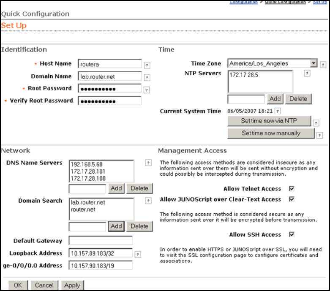This screenshot has width=330, height=291.
Task: Click Set time now via NTP button
Action: point(269,121)
